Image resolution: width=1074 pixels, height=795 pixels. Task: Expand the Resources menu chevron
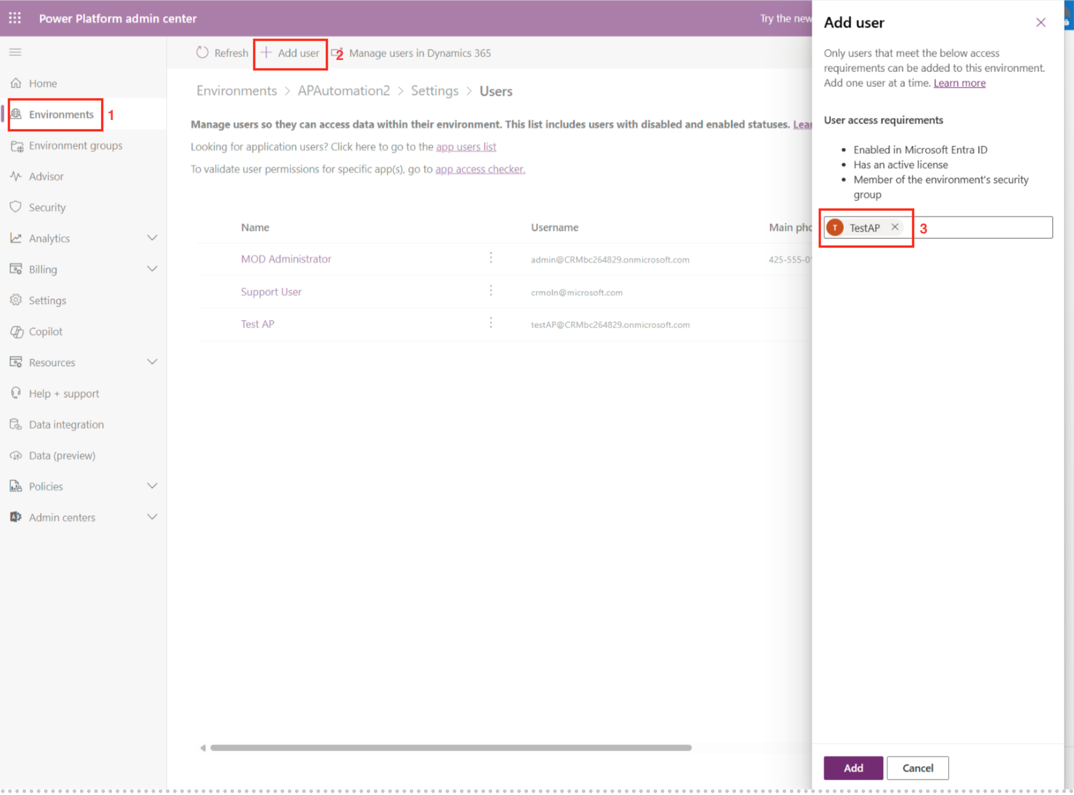[152, 362]
